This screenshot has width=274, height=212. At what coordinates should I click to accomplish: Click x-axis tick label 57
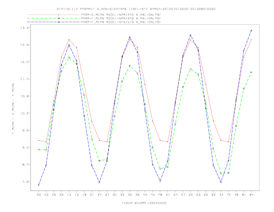tap(183, 195)
